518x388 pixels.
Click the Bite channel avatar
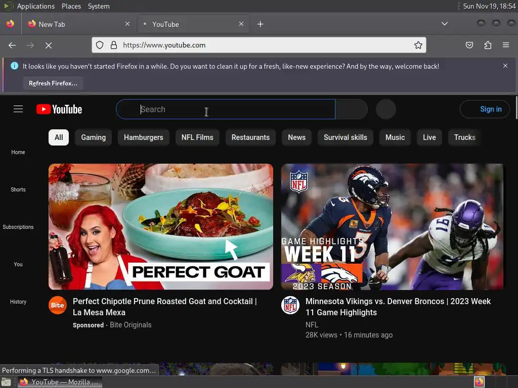pyautogui.click(x=58, y=305)
